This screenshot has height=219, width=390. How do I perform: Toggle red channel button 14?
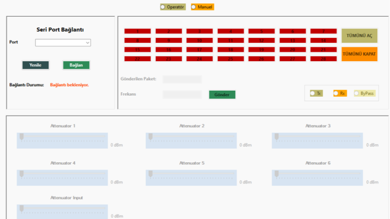[323, 41]
